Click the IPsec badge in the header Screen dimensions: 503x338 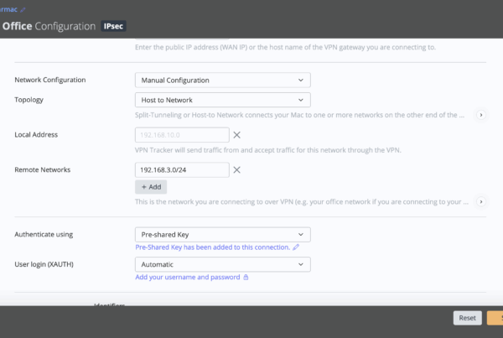pyautogui.click(x=114, y=27)
